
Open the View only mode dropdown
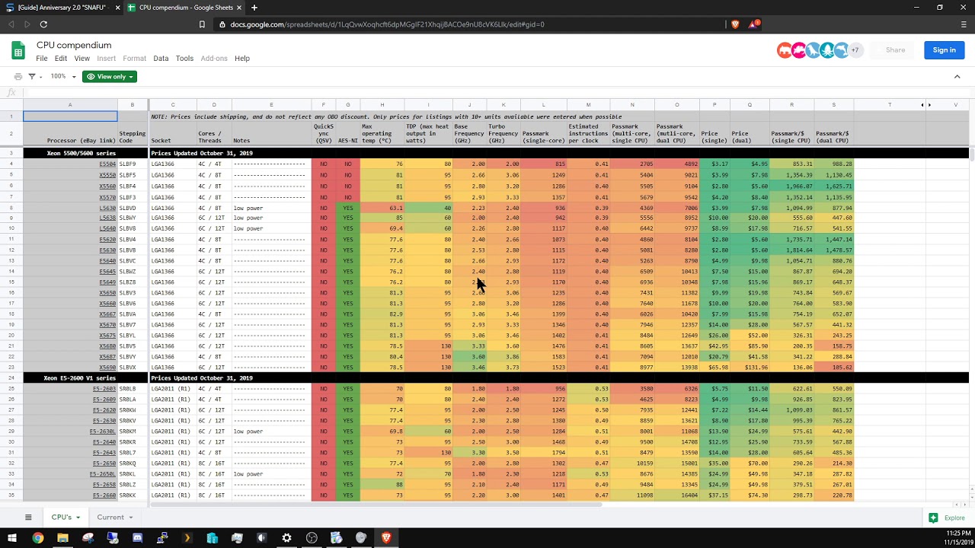(110, 76)
